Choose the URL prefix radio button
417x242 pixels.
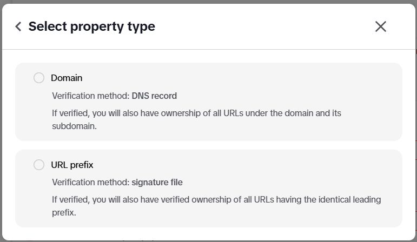(39, 165)
